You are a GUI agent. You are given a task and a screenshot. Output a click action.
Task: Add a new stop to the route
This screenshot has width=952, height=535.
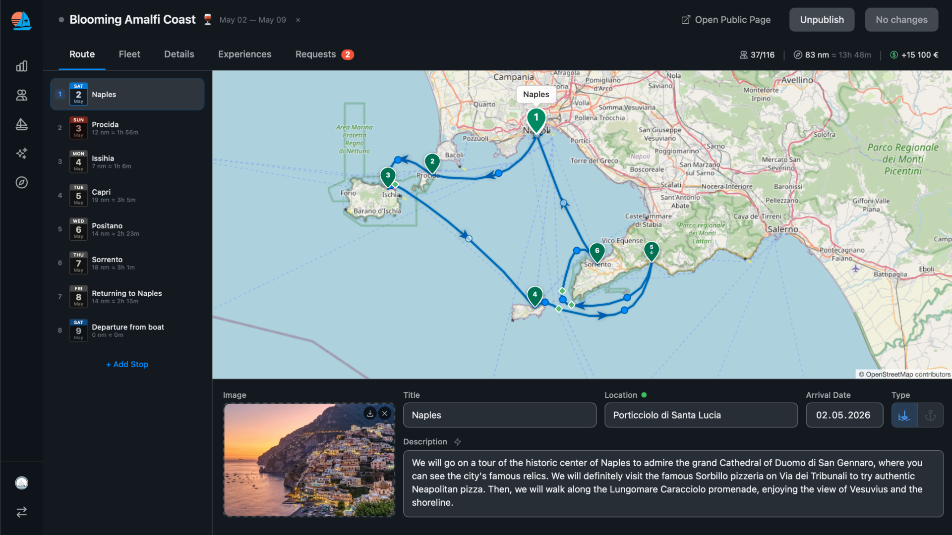click(127, 364)
